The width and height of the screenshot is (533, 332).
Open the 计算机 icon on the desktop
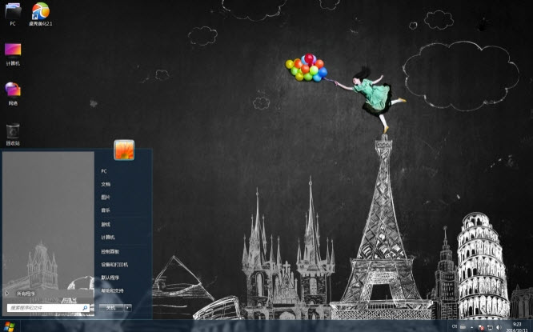[13, 54]
